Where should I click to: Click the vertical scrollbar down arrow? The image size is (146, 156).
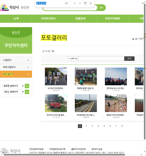click(x=145, y=152)
